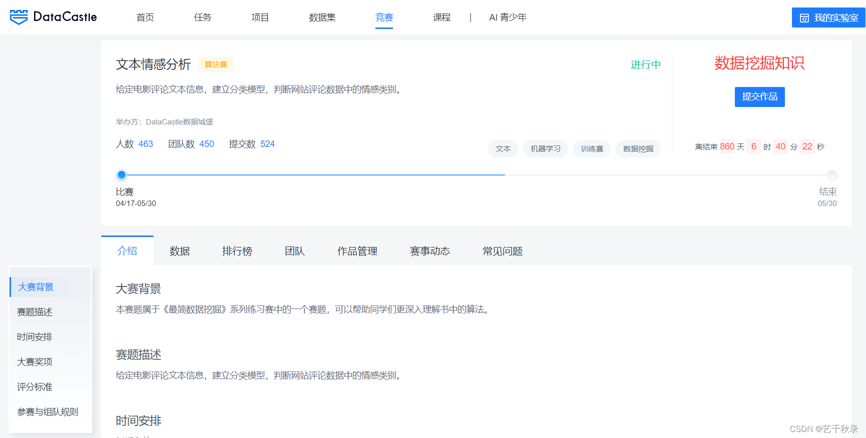
Task: Click the 举办方 DataCastle数据城堡 text
Action: (164, 122)
